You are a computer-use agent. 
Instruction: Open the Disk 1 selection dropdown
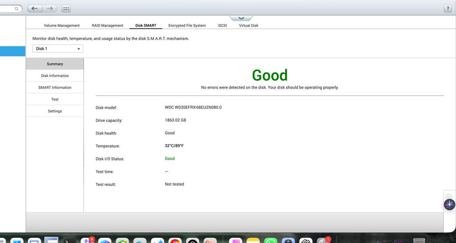(57, 48)
